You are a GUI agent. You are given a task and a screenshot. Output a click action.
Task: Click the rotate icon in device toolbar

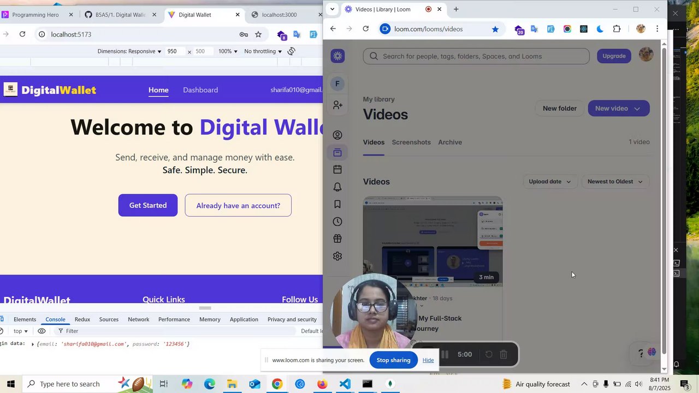click(x=292, y=51)
